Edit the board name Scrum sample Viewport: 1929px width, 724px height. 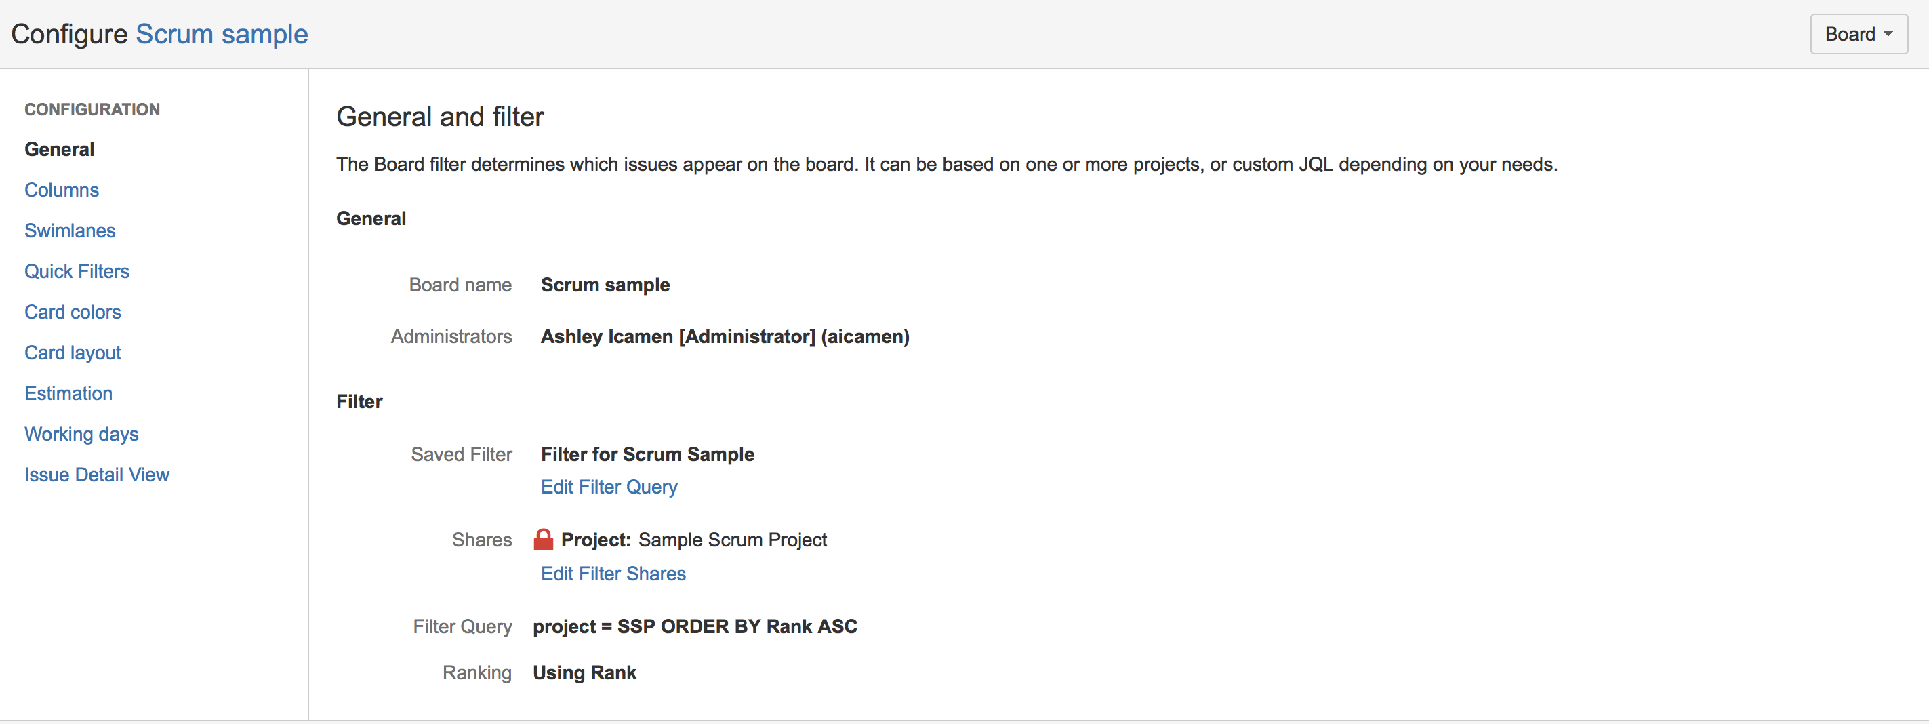pos(605,285)
